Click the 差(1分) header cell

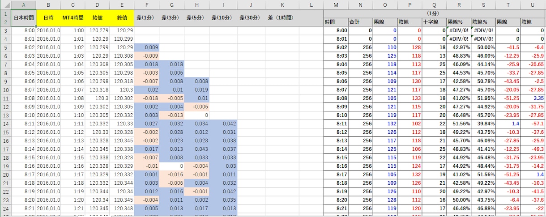pyautogui.click(x=146, y=18)
